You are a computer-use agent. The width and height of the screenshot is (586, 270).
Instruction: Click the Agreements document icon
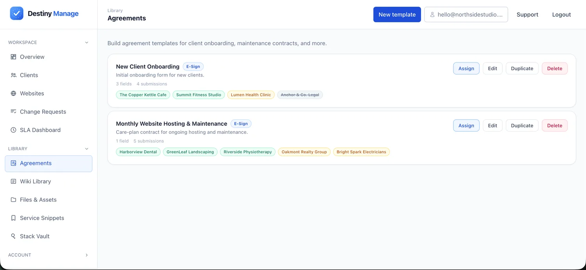[13, 163]
